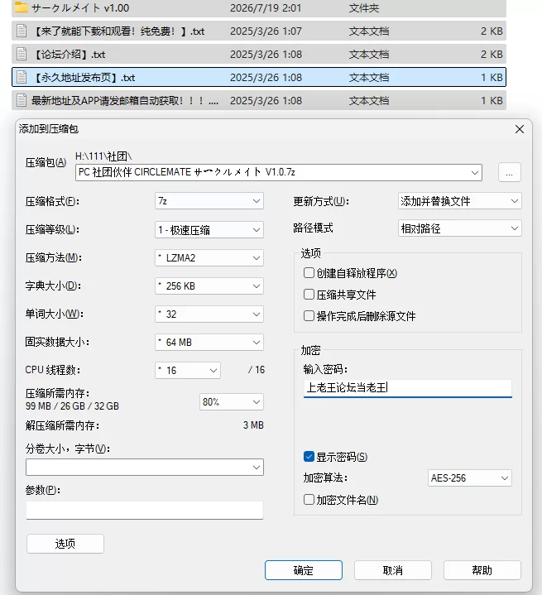Open the 路径模式 相对路径 dropdown
The image size is (542, 595).
pyautogui.click(x=460, y=228)
